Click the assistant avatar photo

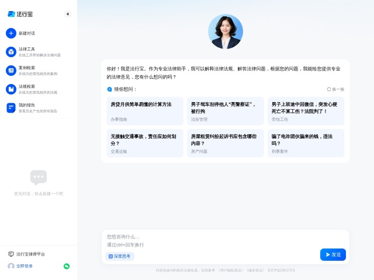226,32
